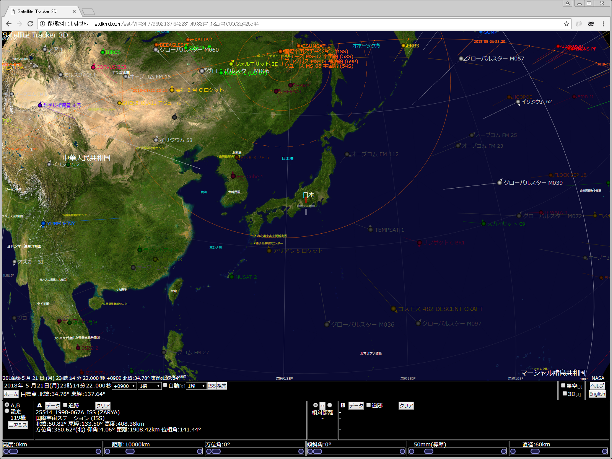Open the 1秒 update interval dropdown
Image resolution: width=612 pixels, height=459 pixels.
click(x=197, y=386)
